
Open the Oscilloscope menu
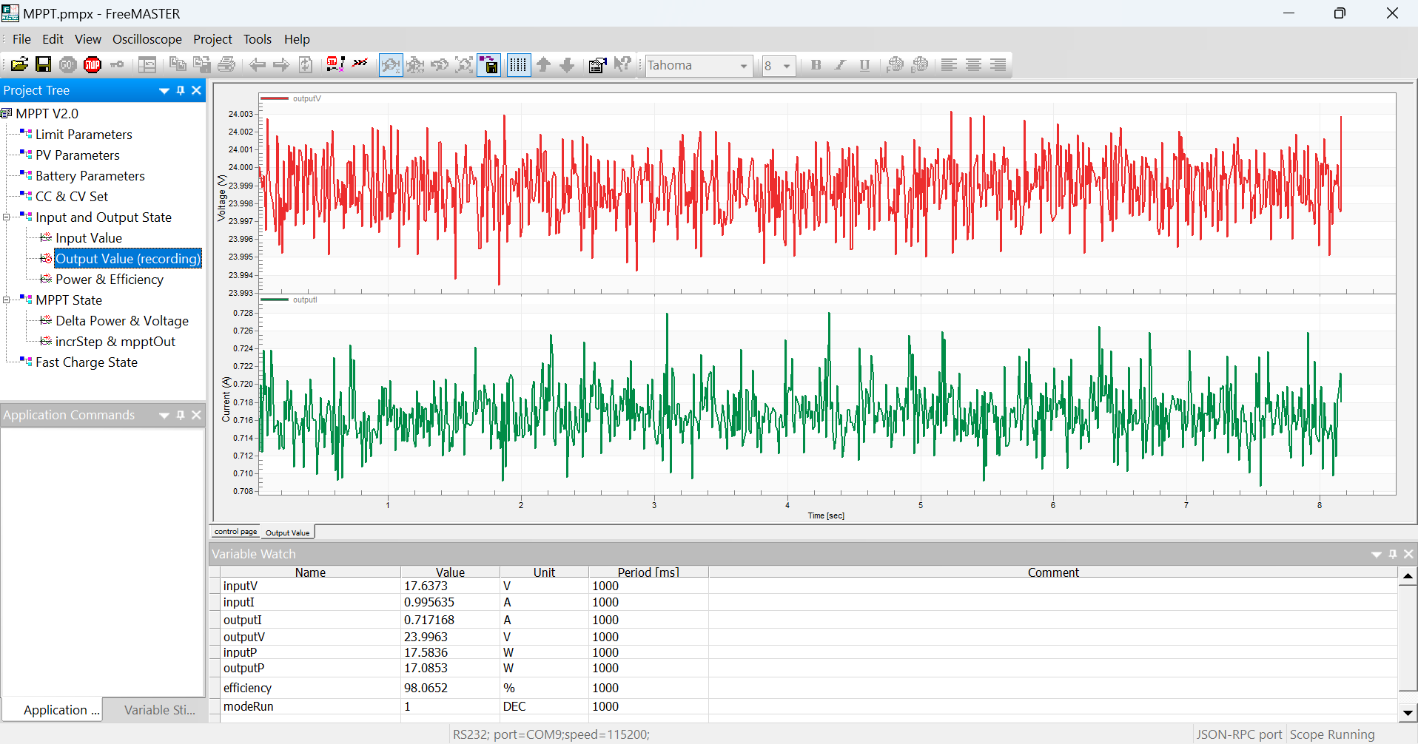click(x=147, y=39)
